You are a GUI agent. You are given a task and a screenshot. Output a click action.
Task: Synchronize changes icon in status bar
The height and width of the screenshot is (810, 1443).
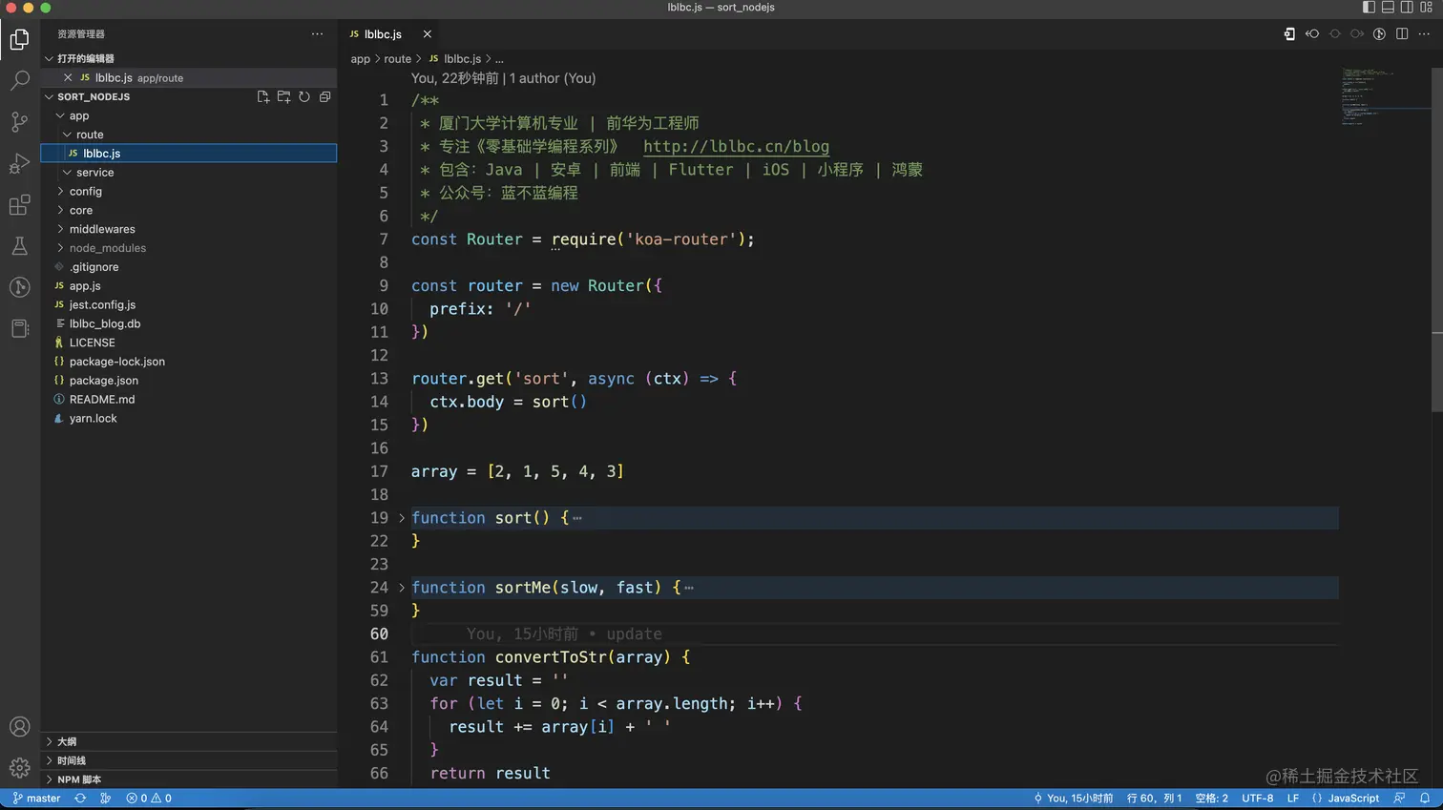(80, 799)
